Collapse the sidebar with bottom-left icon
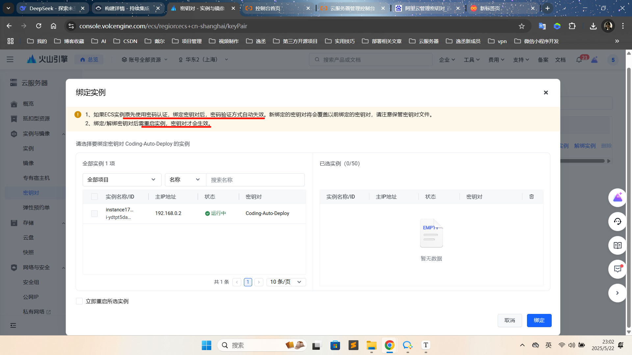This screenshot has height=355, width=632. point(13,325)
